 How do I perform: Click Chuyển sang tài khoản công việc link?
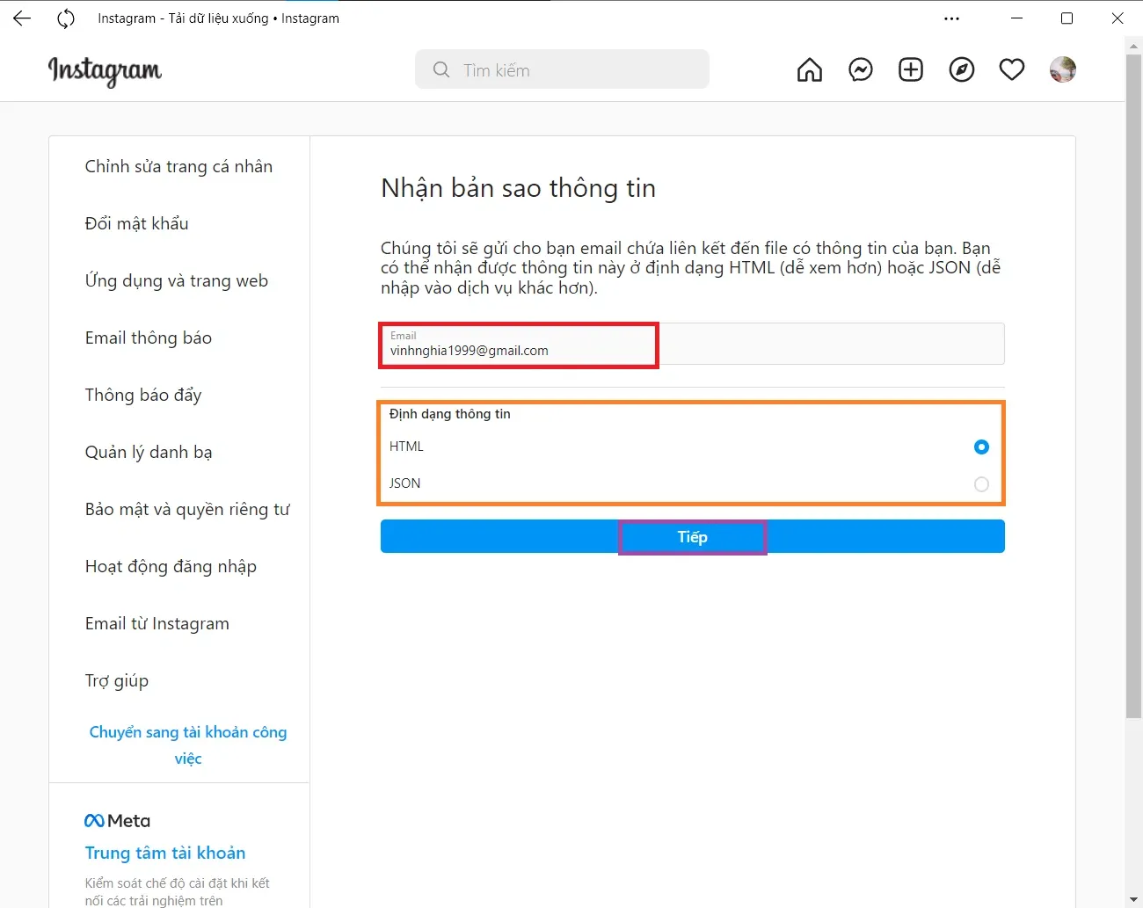188,745
